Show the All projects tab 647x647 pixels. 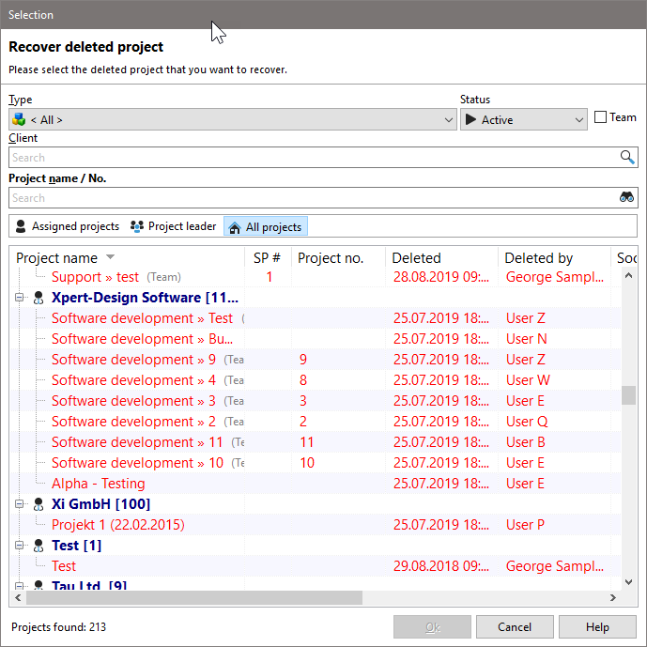265,227
